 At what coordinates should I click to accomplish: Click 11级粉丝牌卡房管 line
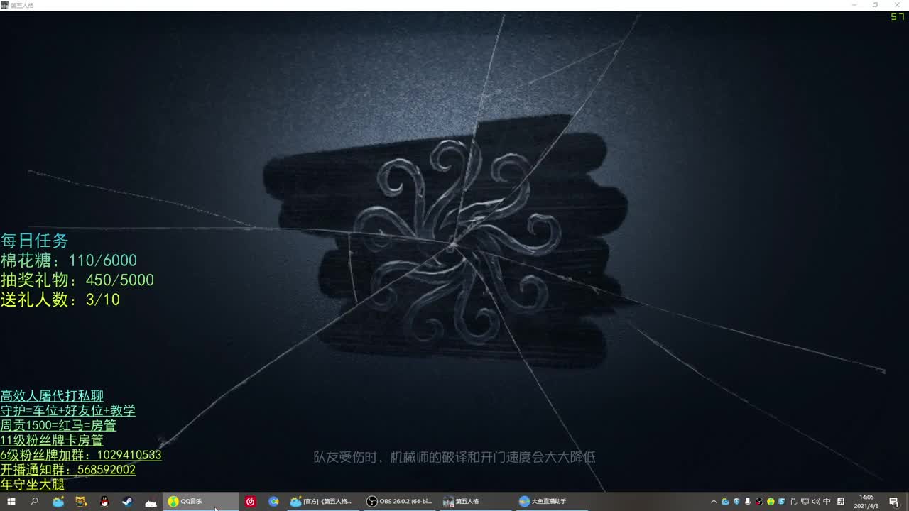(x=52, y=440)
